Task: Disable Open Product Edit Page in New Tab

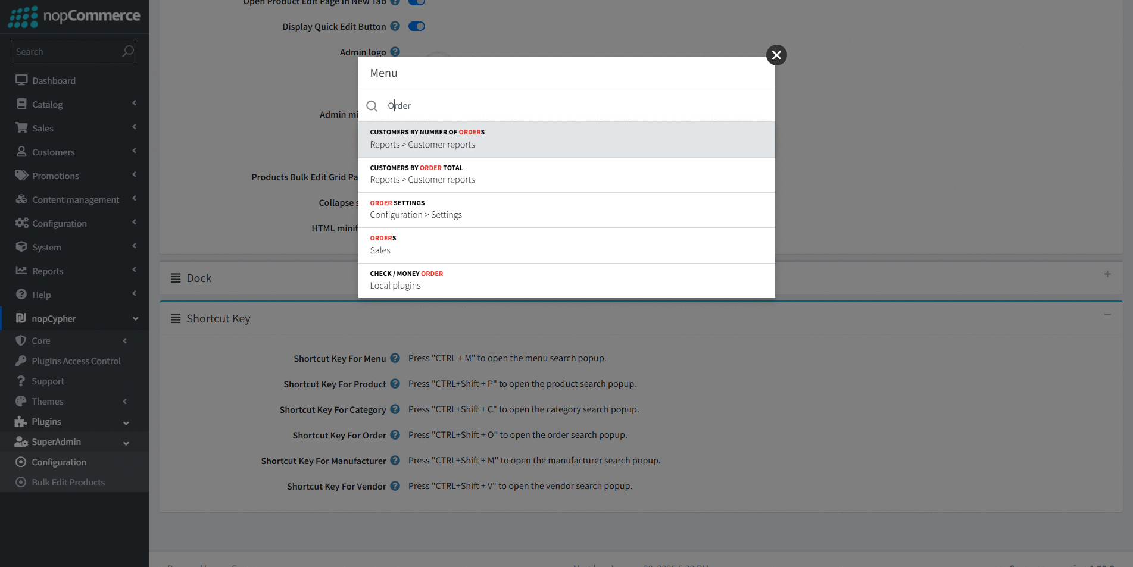Action: tap(417, 2)
